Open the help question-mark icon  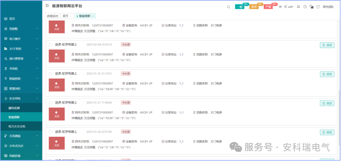[305, 7]
